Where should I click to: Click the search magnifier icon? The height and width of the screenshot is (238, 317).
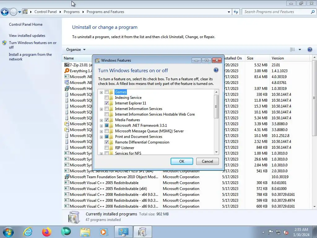(313, 12)
